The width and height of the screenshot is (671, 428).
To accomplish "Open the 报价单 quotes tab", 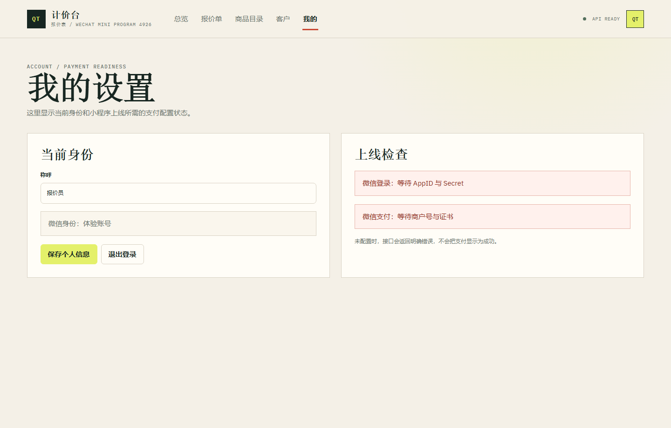I will (x=212, y=19).
